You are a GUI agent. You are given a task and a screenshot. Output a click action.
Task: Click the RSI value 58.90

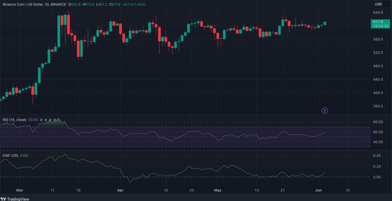coord(33,120)
